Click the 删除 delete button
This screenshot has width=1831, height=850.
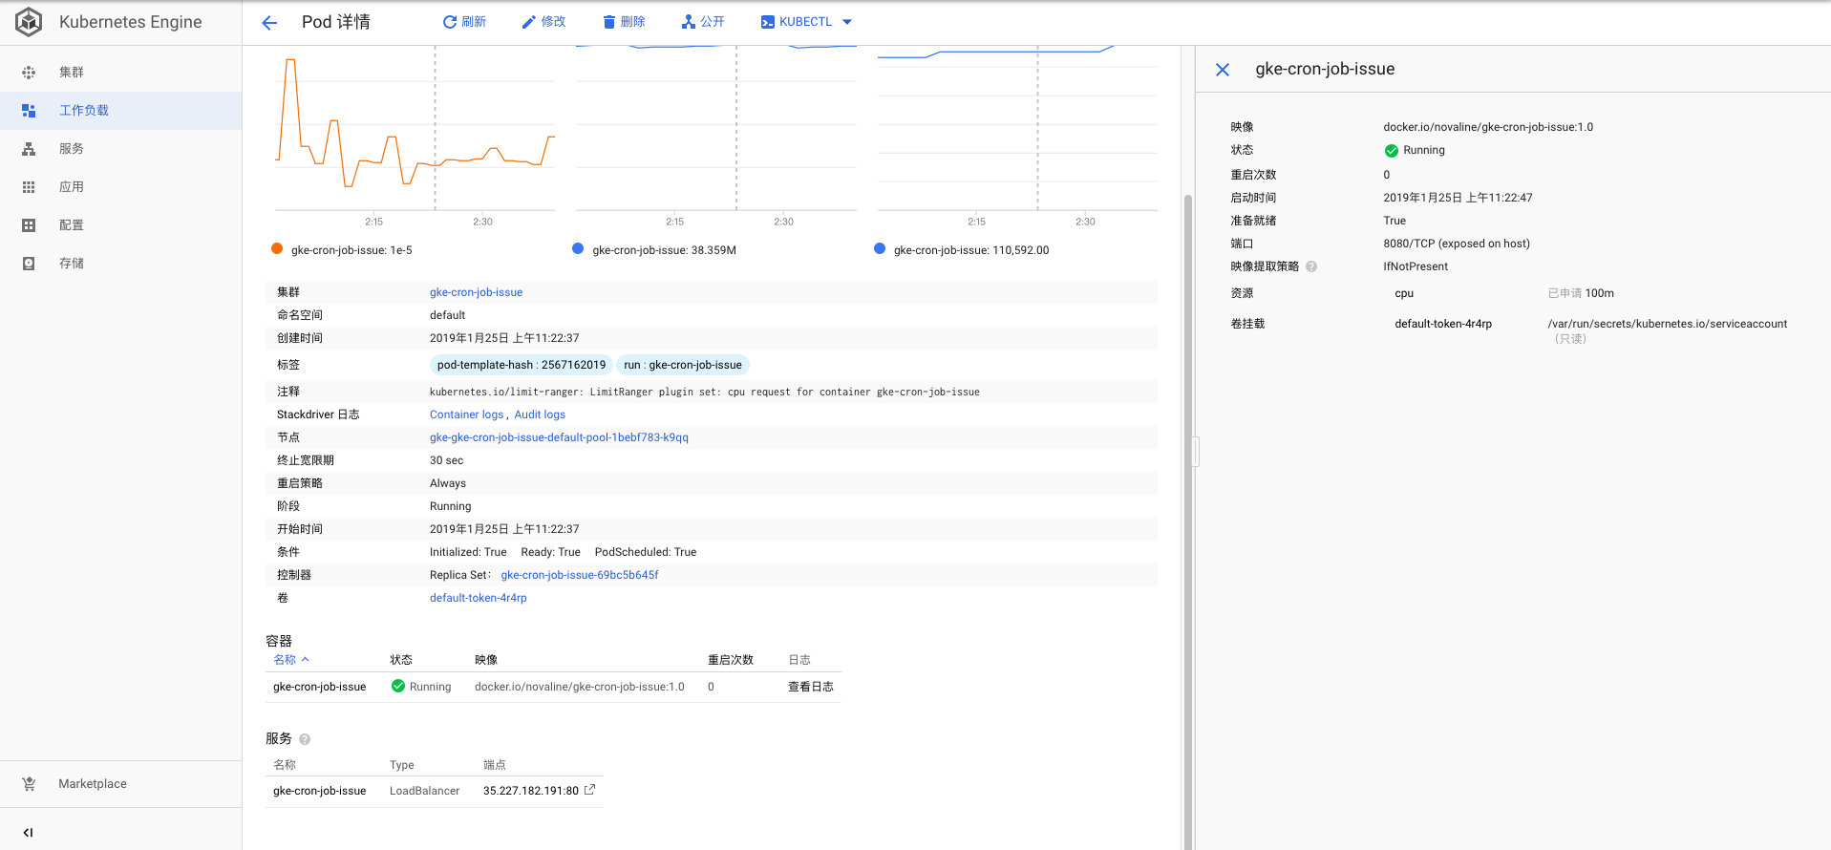pos(624,22)
